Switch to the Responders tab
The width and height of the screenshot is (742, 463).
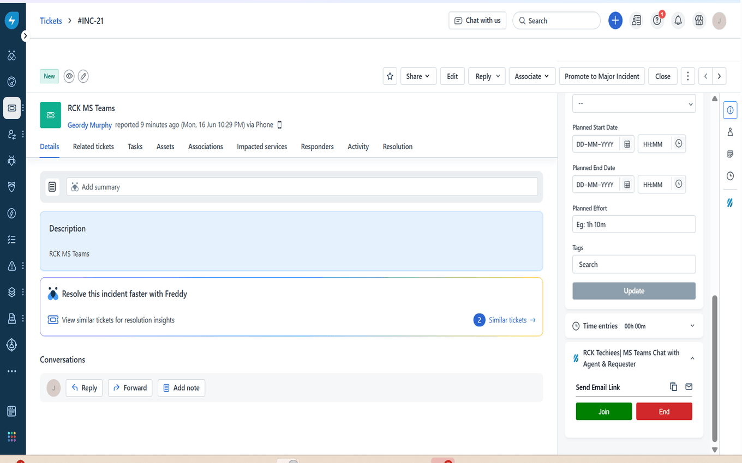pyautogui.click(x=317, y=147)
